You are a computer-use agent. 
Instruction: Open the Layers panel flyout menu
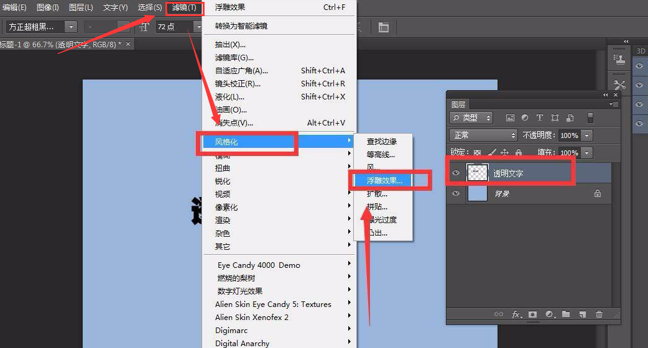coord(614,104)
